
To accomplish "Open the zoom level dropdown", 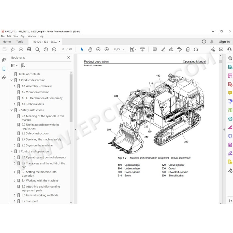I will point(124,49).
